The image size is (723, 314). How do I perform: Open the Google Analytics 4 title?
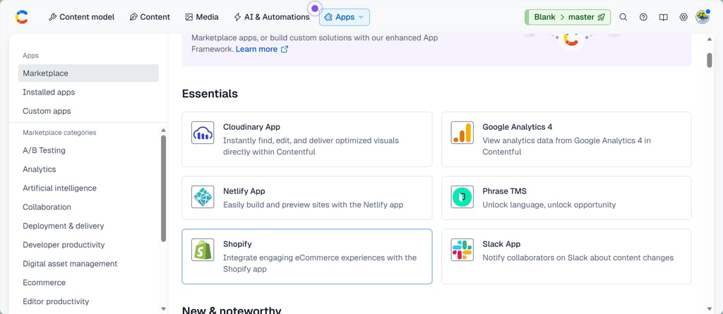[517, 127]
